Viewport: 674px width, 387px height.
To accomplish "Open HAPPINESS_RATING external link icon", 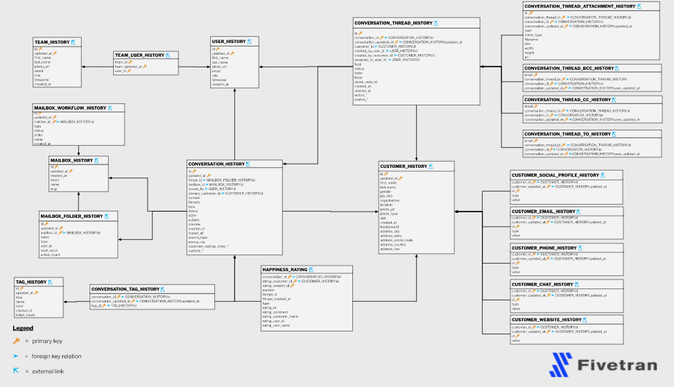I will click(311, 270).
